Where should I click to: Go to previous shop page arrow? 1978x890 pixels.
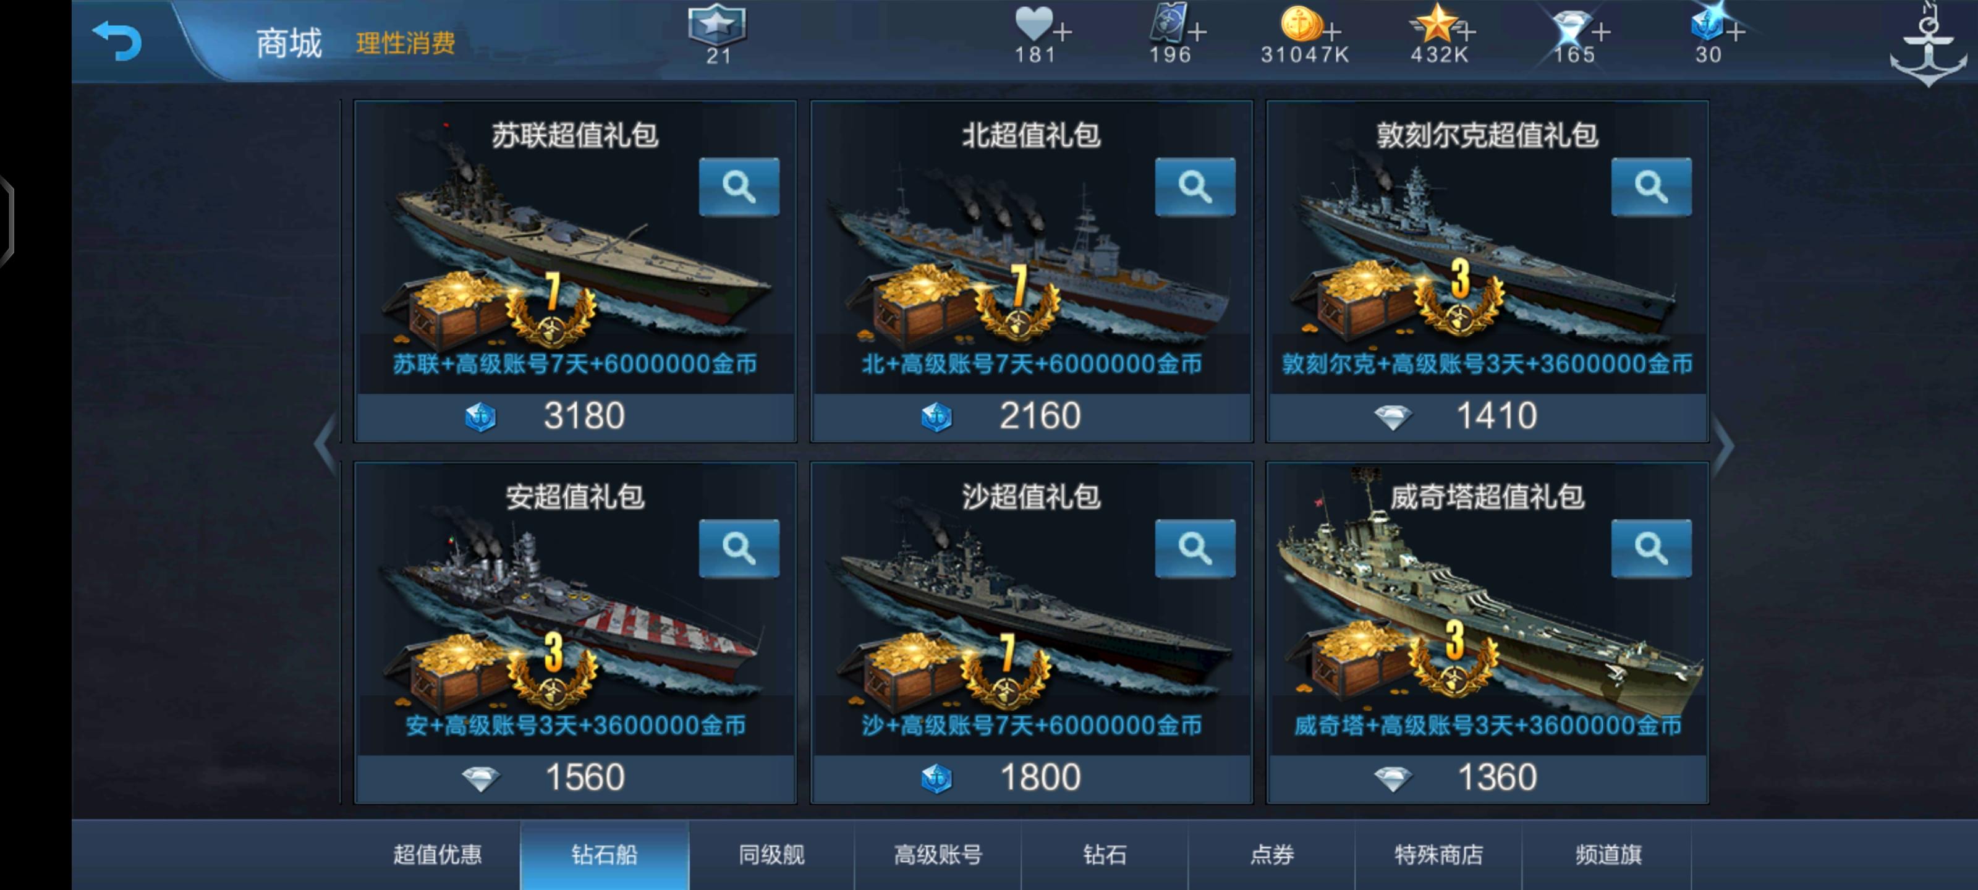(x=326, y=444)
